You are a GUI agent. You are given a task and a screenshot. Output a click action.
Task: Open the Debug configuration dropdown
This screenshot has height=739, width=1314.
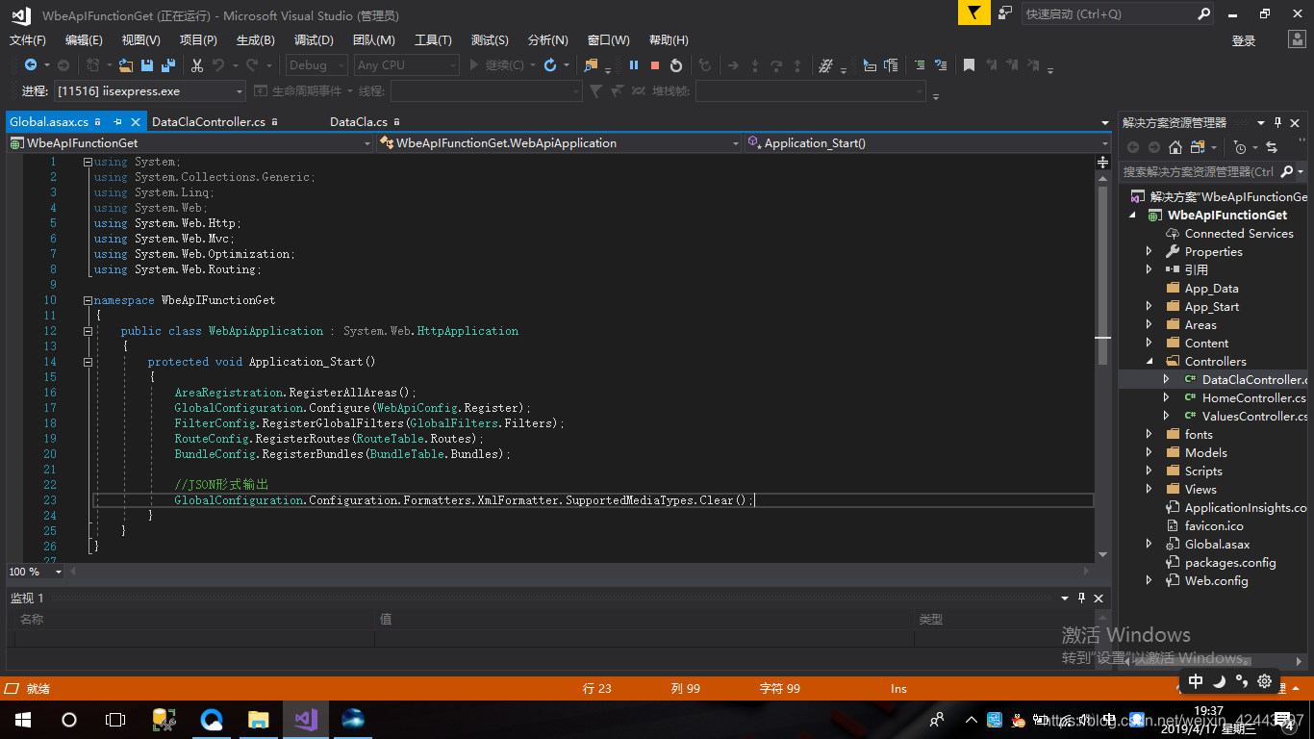(x=317, y=65)
